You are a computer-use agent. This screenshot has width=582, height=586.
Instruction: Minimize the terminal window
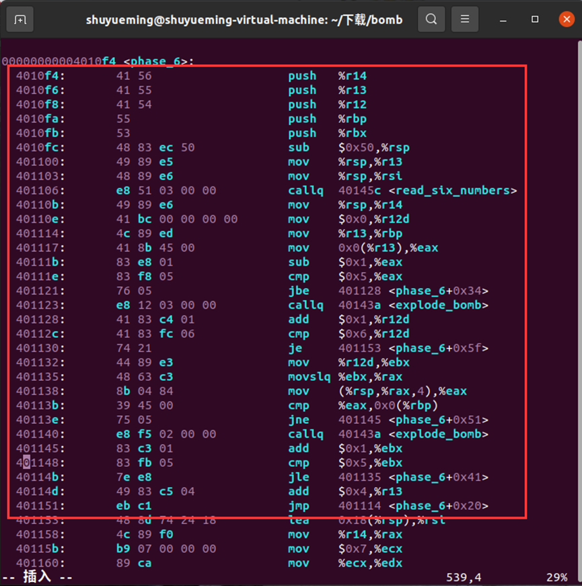pyautogui.click(x=502, y=20)
